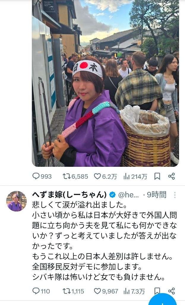View analytics showing 7.3万 views
Viewport: 185px width, 305px height.
tap(134, 291)
